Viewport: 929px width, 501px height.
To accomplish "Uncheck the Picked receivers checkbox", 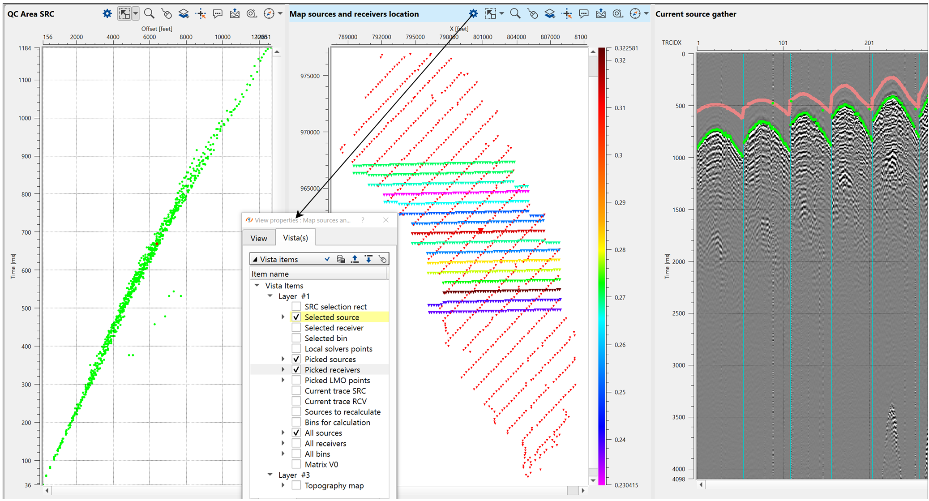I will 296,369.
